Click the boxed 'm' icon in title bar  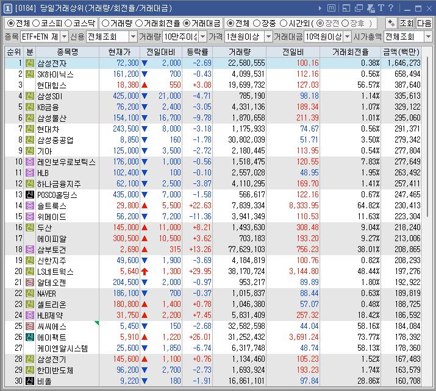pos(331,9)
